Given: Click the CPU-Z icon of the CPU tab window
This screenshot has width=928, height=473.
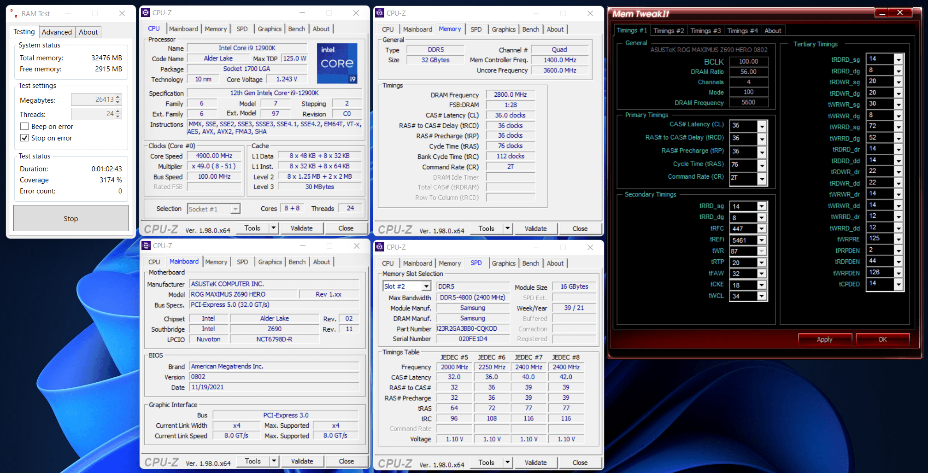Looking at the screenshot, I should [x=146, y=13].
